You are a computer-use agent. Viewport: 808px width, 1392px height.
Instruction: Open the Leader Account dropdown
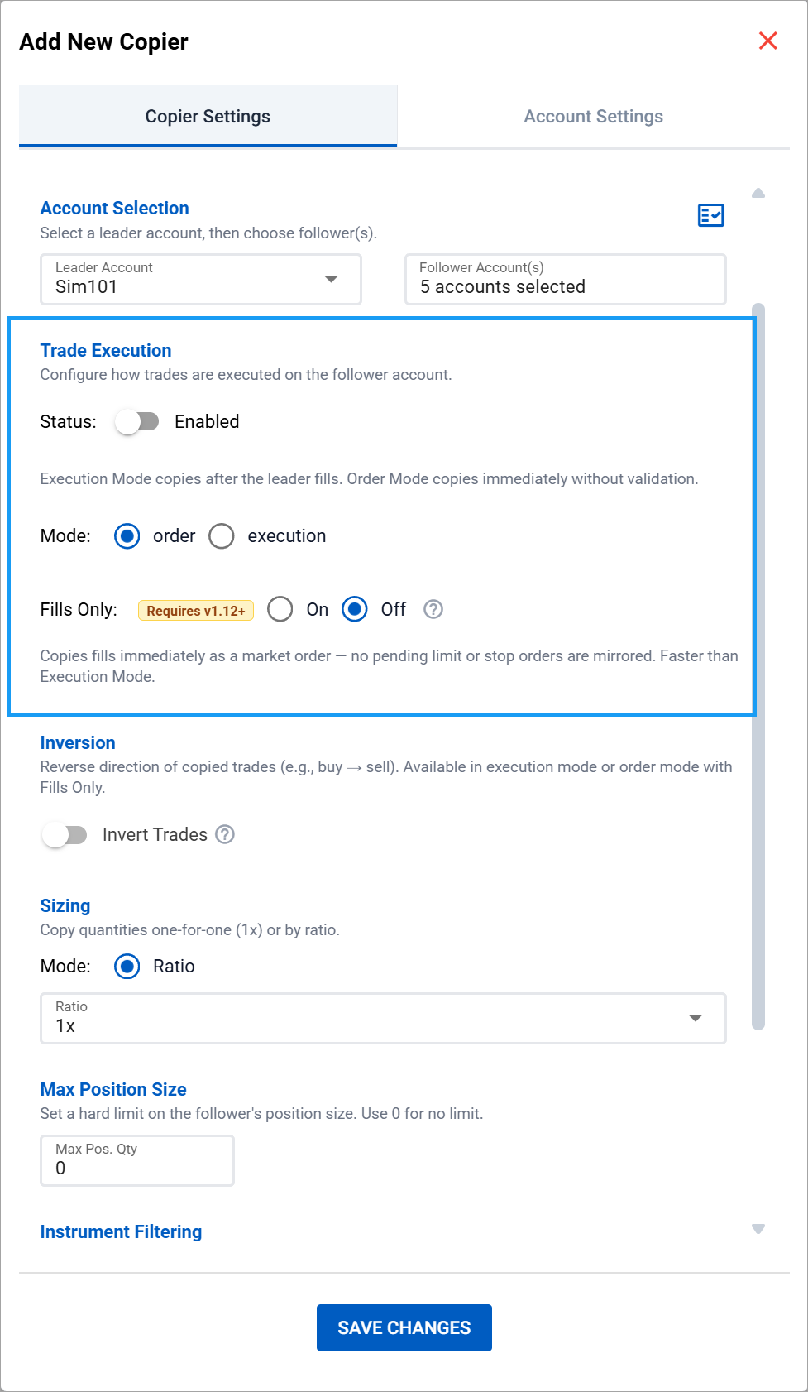tap(200, 280)
